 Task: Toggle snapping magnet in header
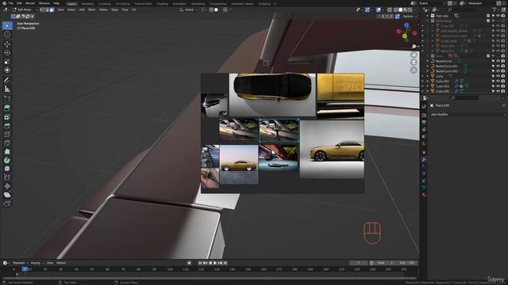(212, 9)
